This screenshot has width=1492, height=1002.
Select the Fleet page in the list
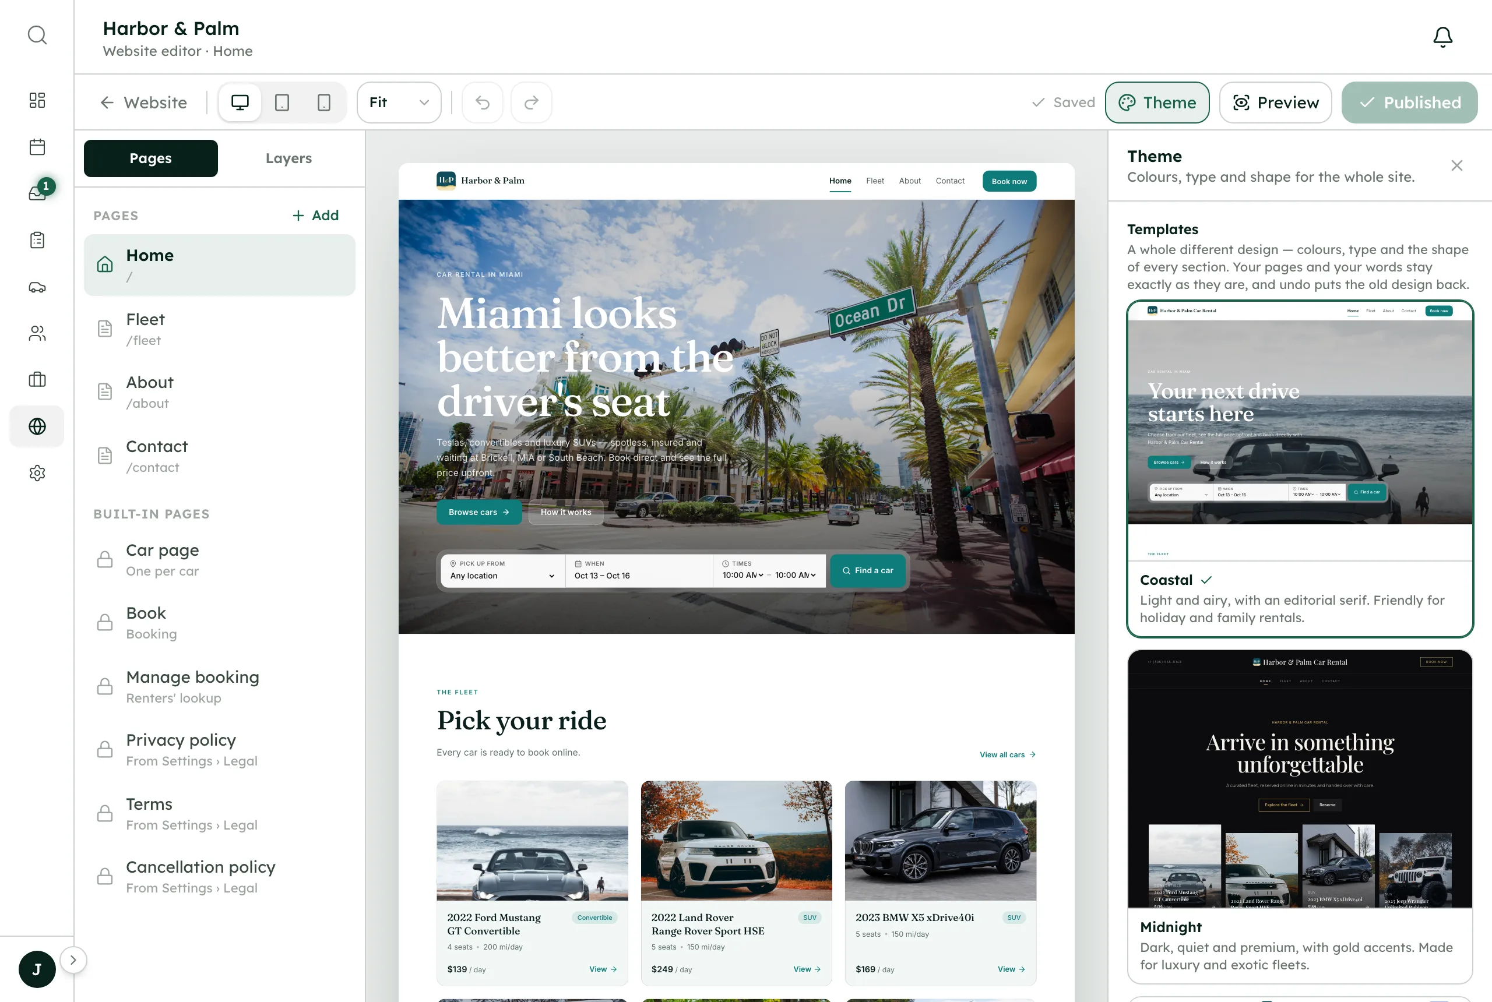219,329
